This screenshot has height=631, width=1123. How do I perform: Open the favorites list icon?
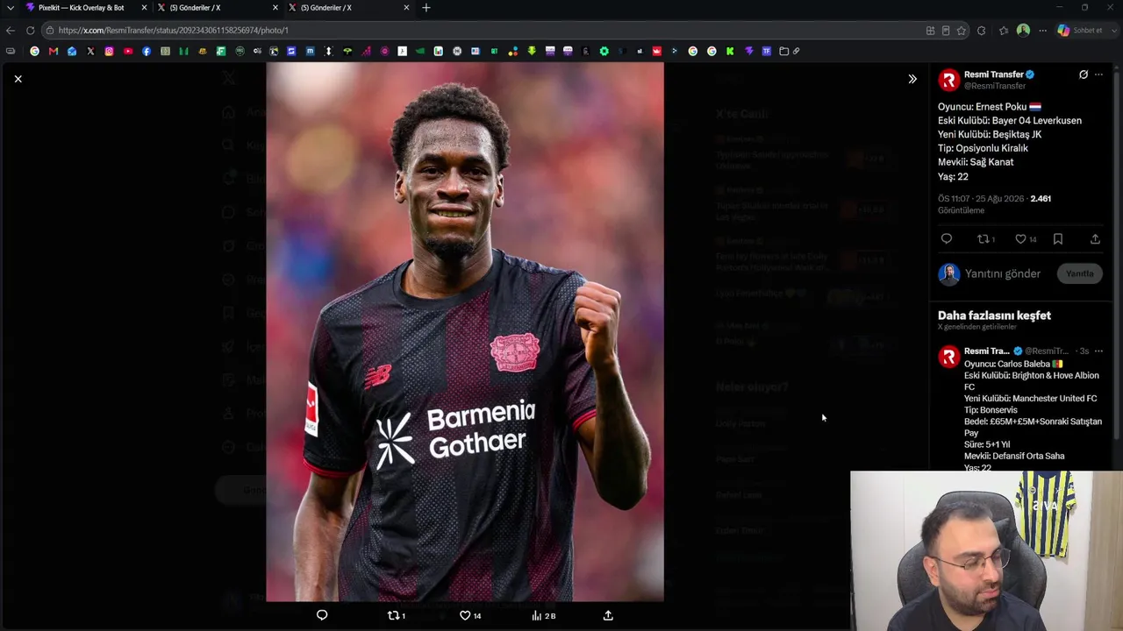pos(1004,30)
